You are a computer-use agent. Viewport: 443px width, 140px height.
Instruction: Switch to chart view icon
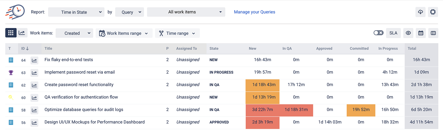coord(22,33)
